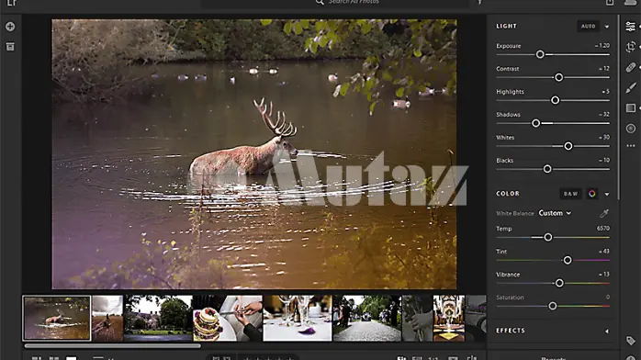This screenshot has width=641, height=360.
Task: Click the edit panel vertical scrollbar
Action: 619,107
